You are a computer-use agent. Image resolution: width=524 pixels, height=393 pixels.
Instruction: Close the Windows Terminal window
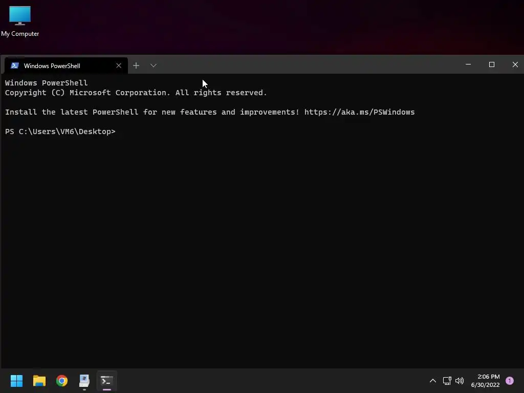(515, 64)
